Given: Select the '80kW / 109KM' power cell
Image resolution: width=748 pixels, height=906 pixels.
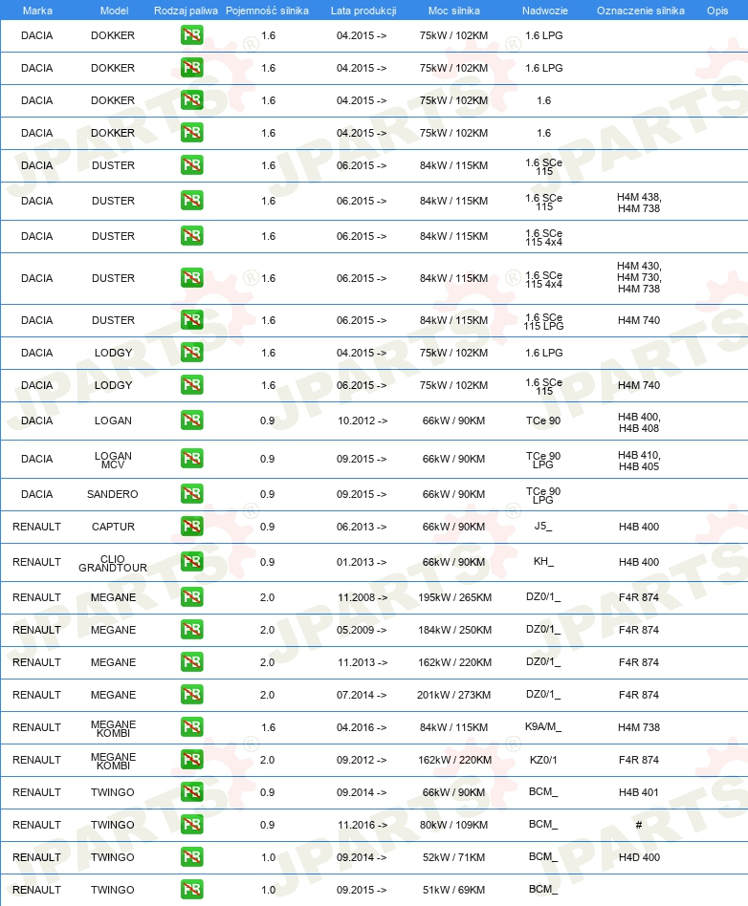Looking at the screenshot, I should point(453,825).
